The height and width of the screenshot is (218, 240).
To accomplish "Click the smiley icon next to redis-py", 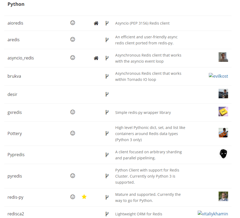I will pyautogui.click(x=72, y=197).
